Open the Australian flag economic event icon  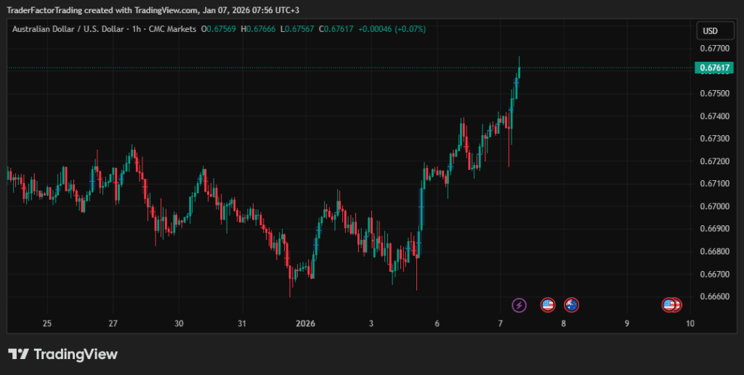[571, 305]
